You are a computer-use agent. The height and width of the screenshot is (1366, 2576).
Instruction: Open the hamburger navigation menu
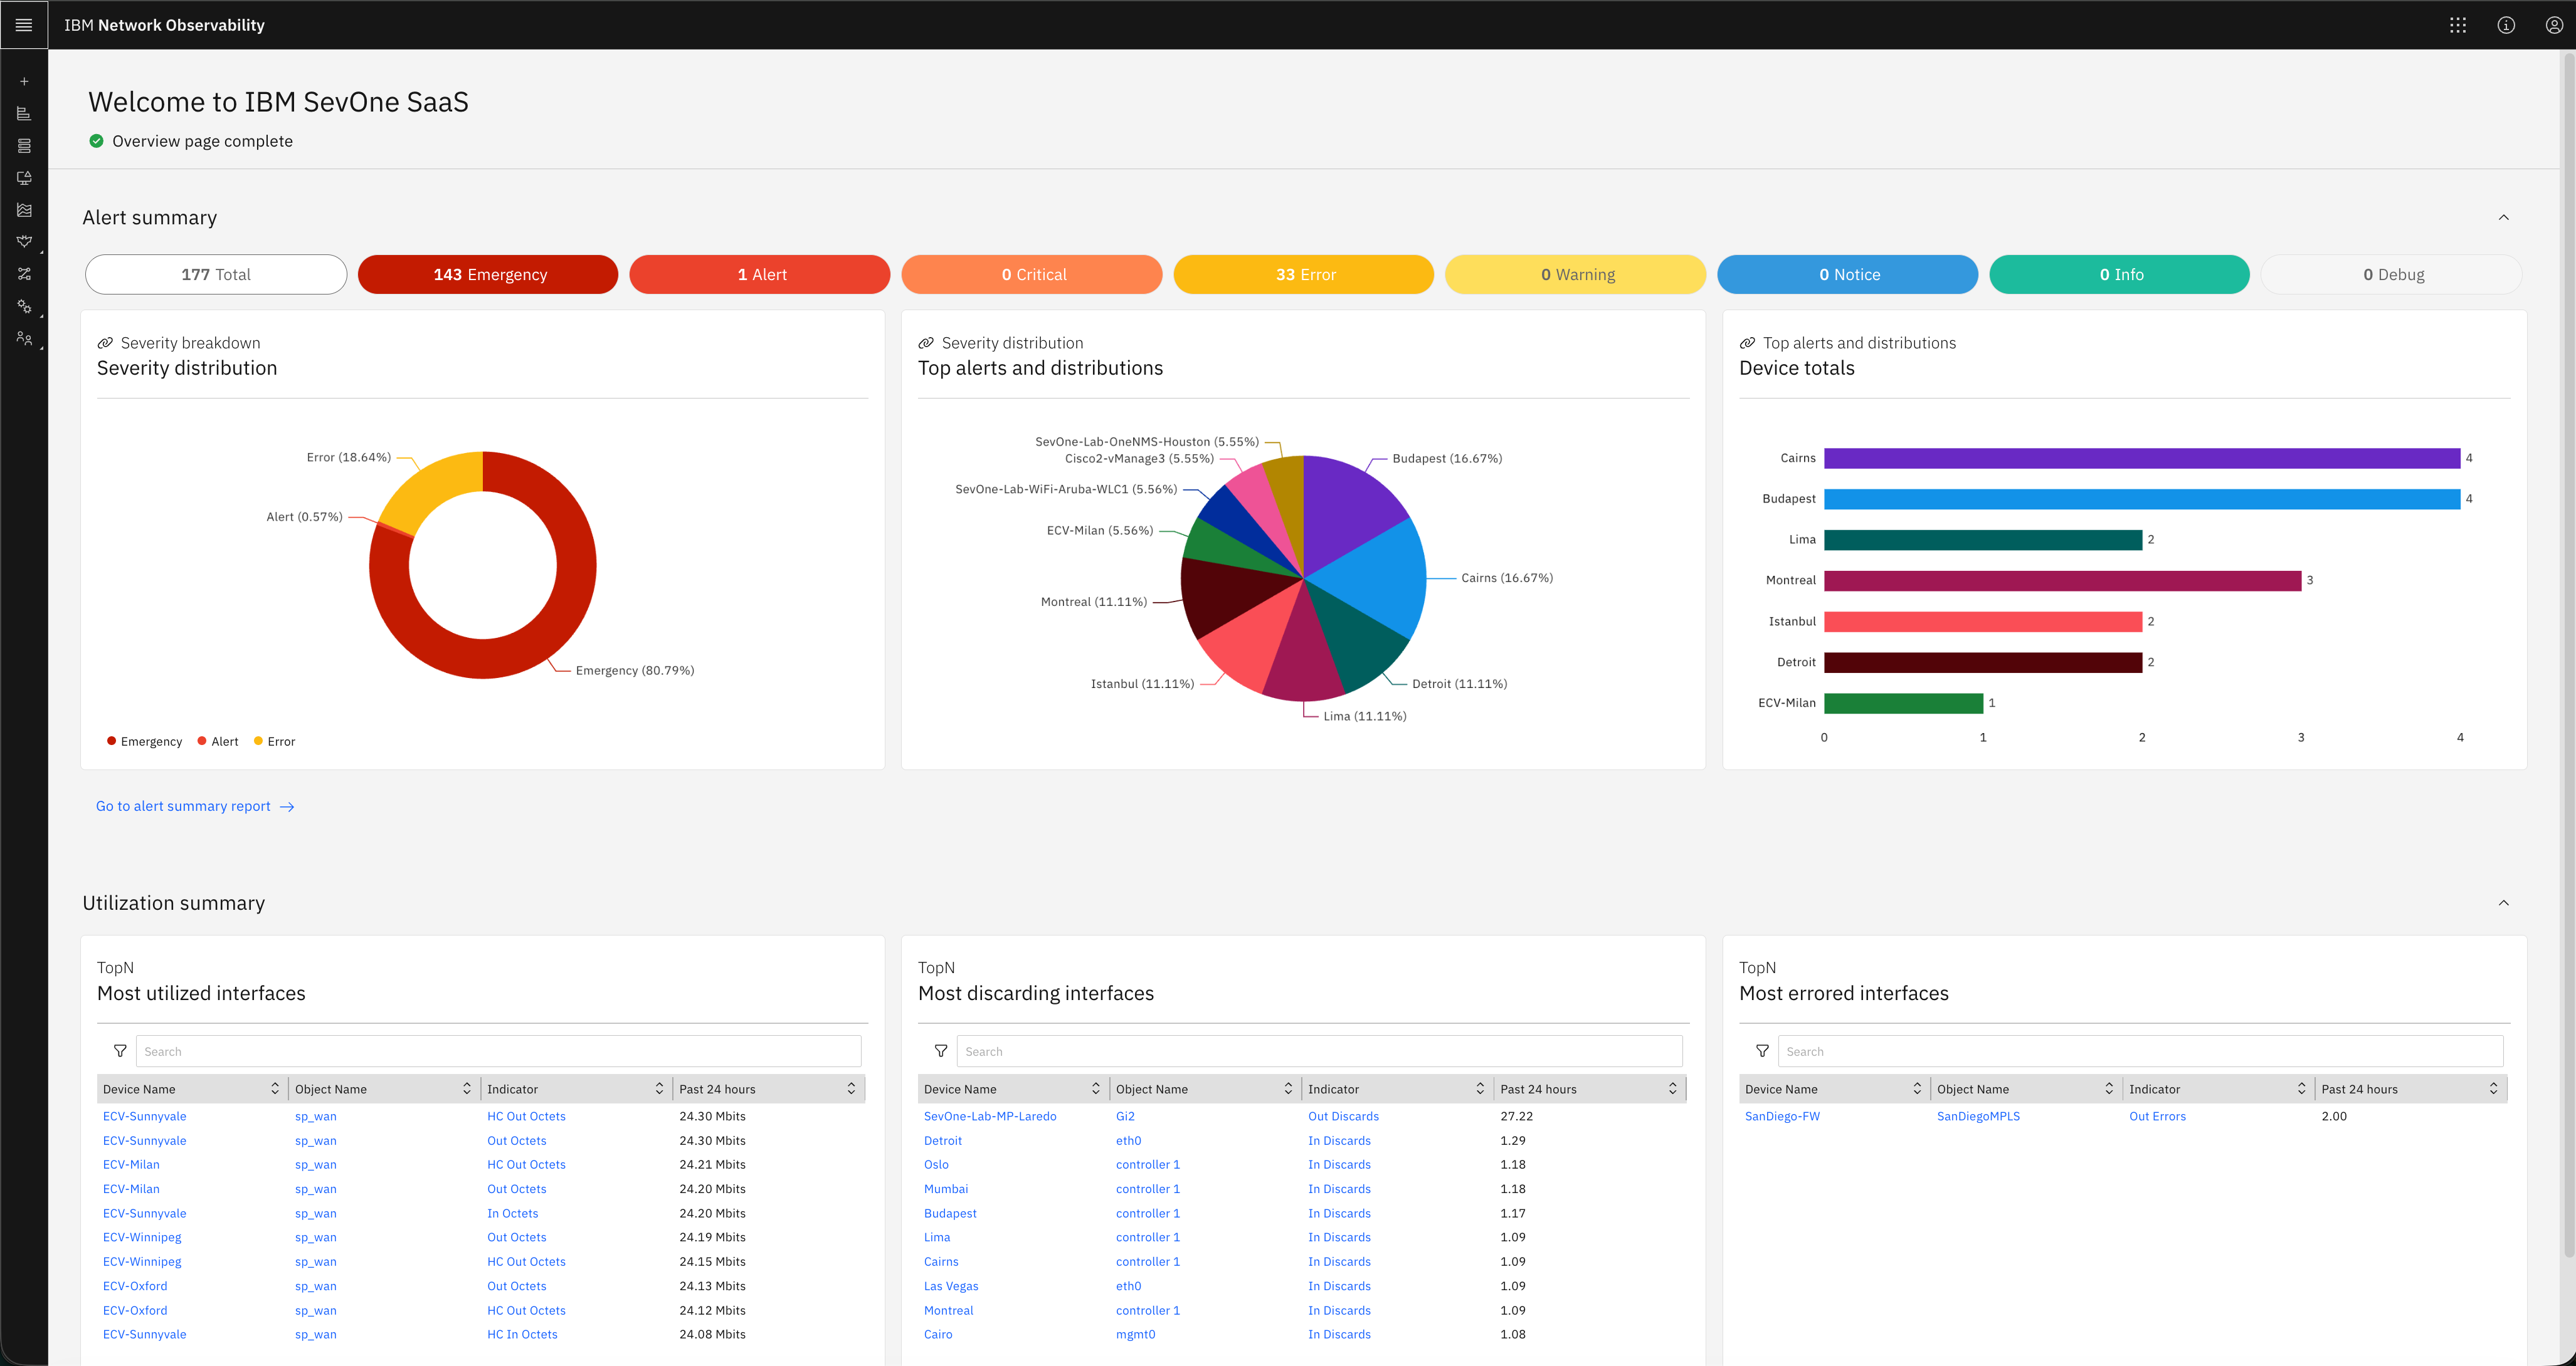tap(24, 25)
